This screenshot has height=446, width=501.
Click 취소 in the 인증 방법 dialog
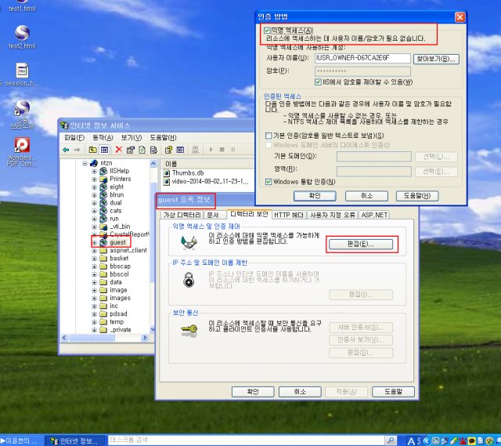click(x=366, y=196)
